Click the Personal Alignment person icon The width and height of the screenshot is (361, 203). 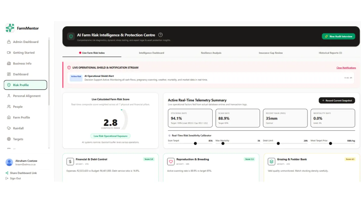point(9,96)
